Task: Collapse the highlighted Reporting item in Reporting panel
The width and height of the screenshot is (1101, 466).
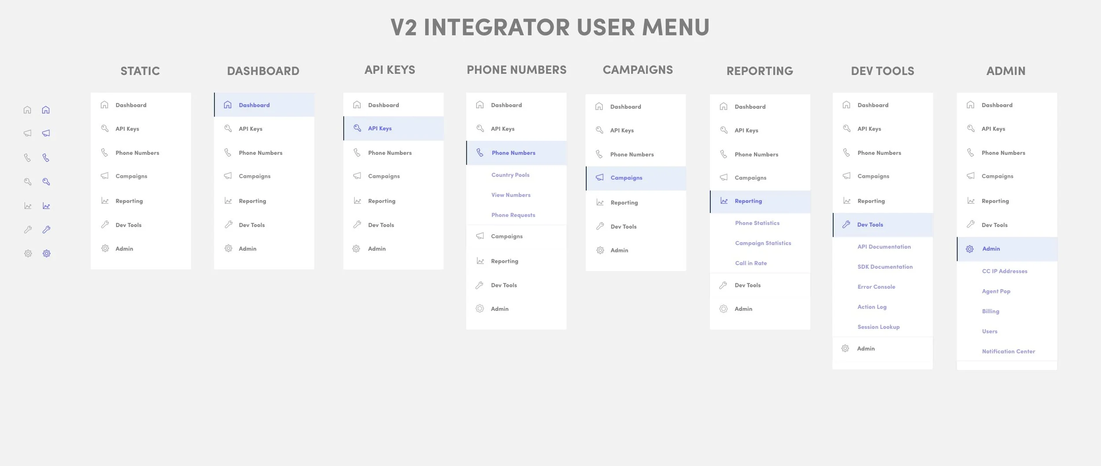Action: click(760, 201)
